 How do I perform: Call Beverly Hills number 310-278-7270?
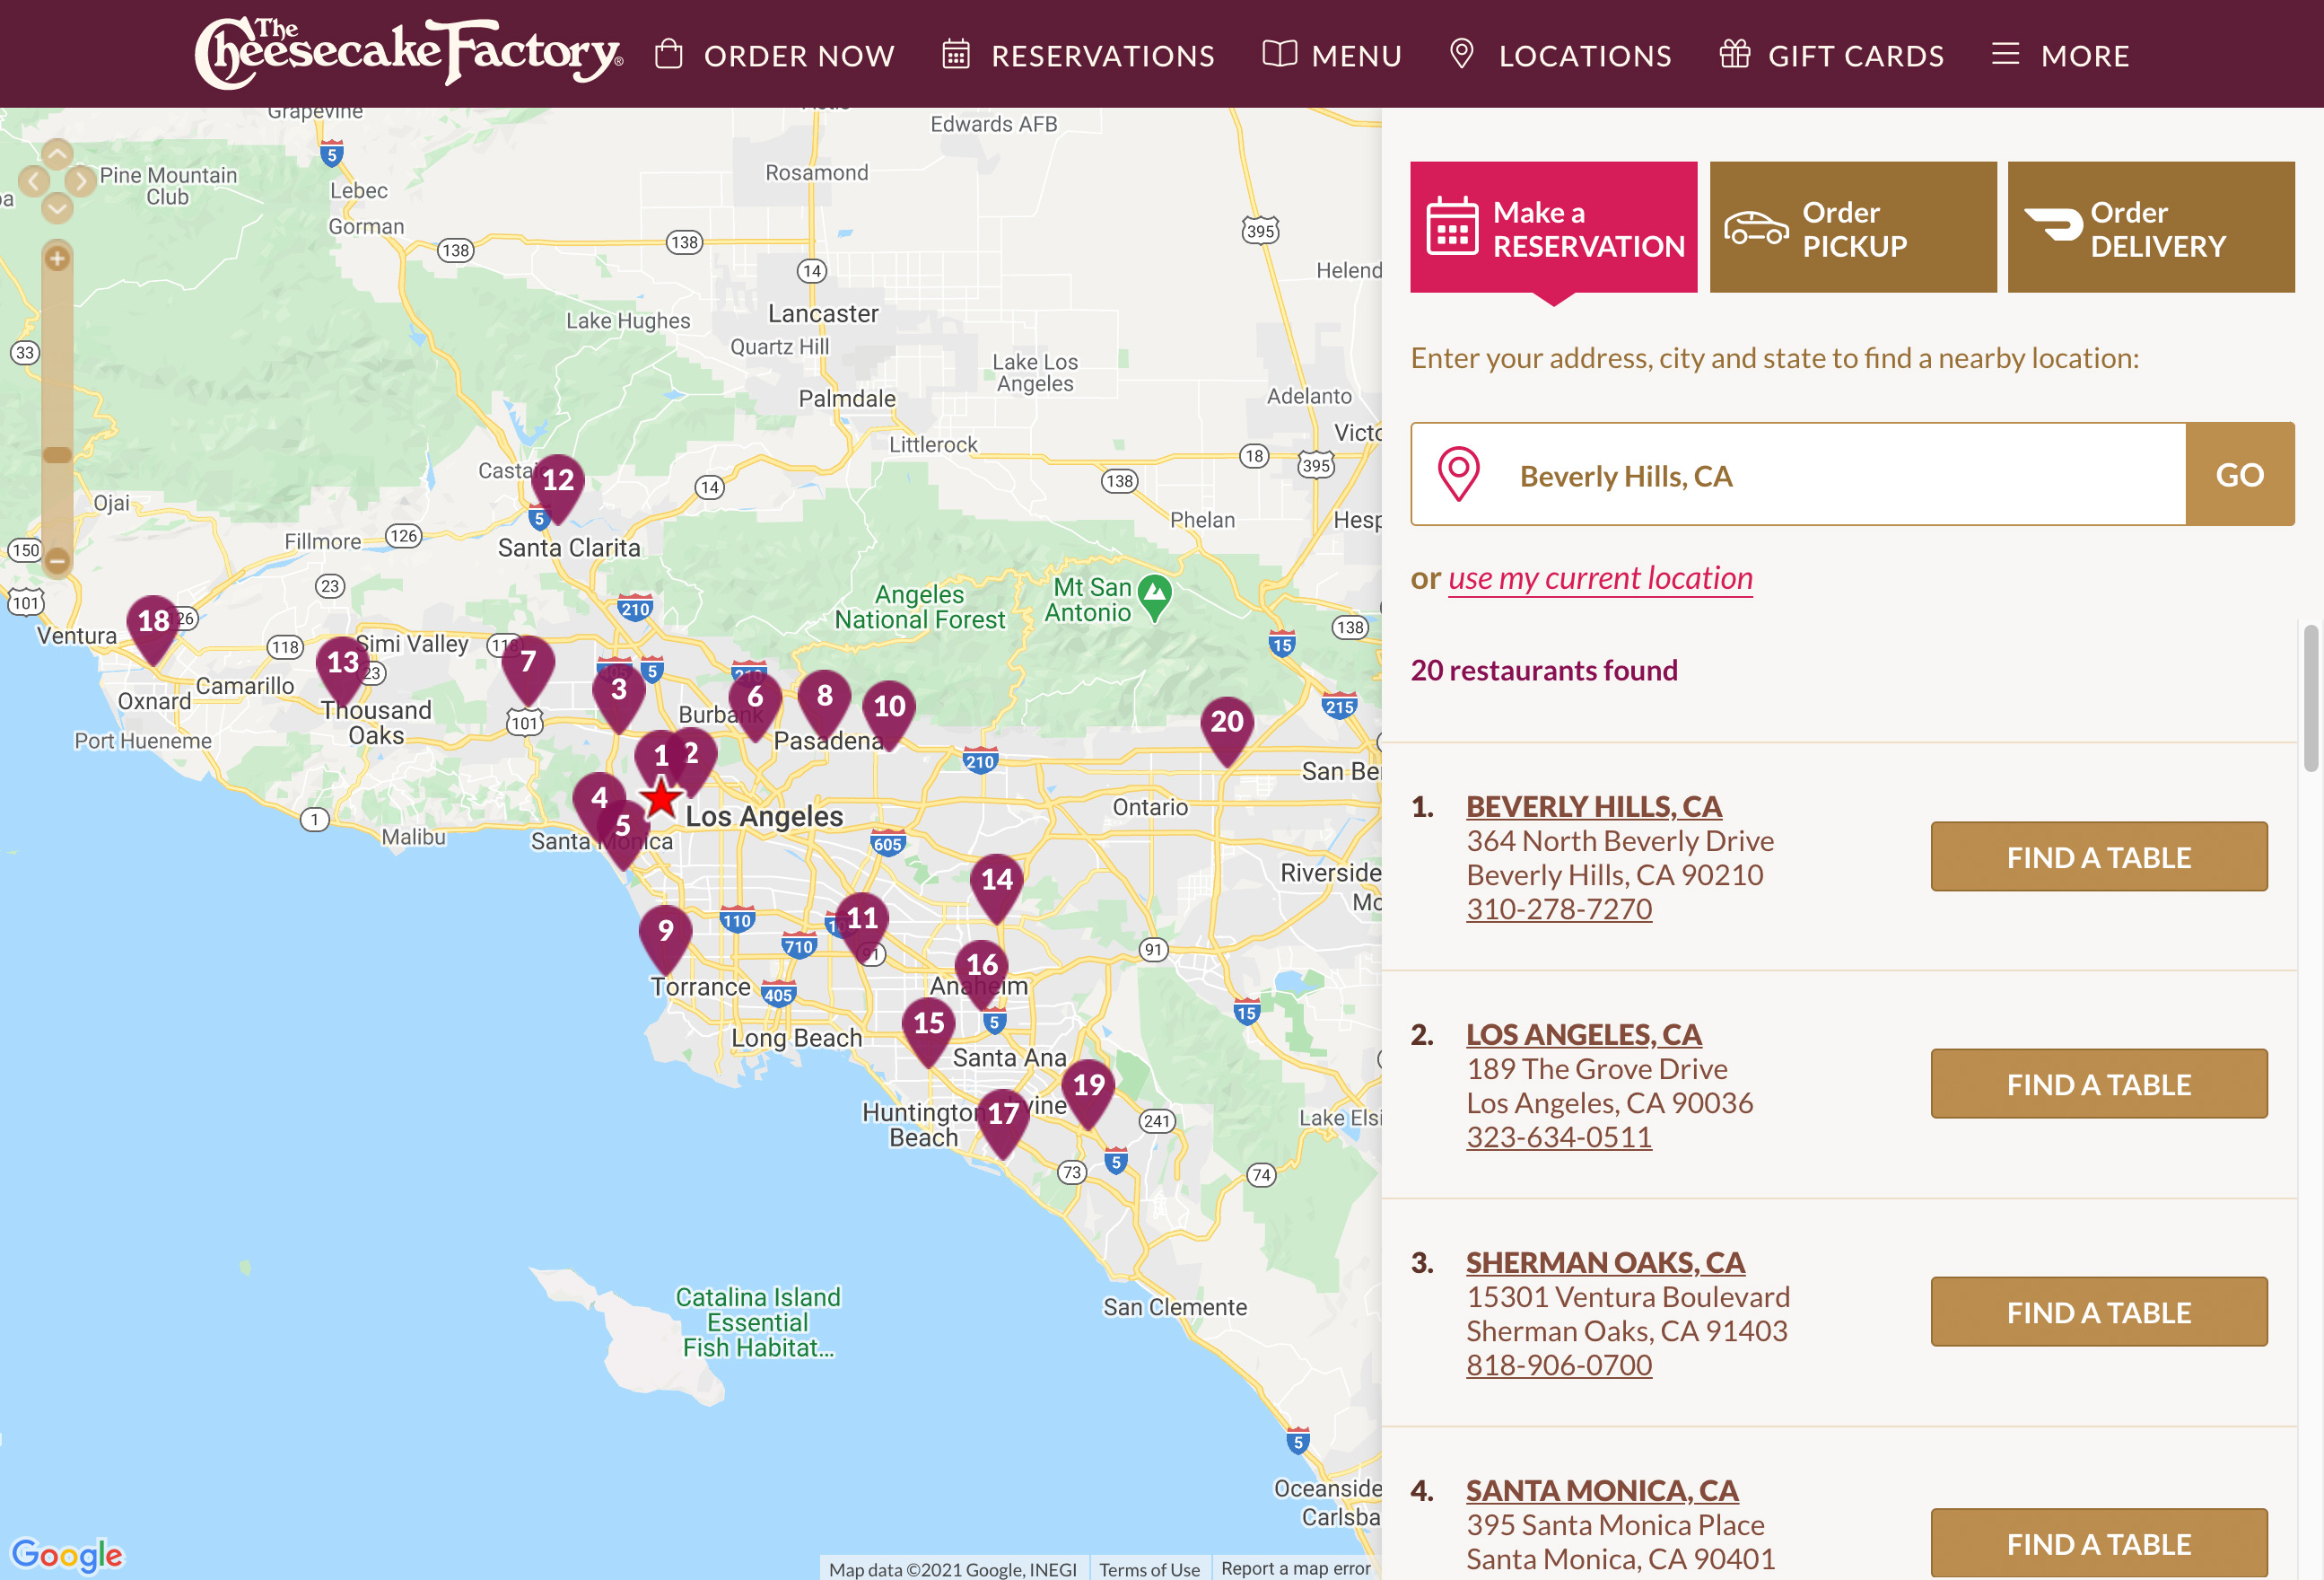(x=1559, y=908)
